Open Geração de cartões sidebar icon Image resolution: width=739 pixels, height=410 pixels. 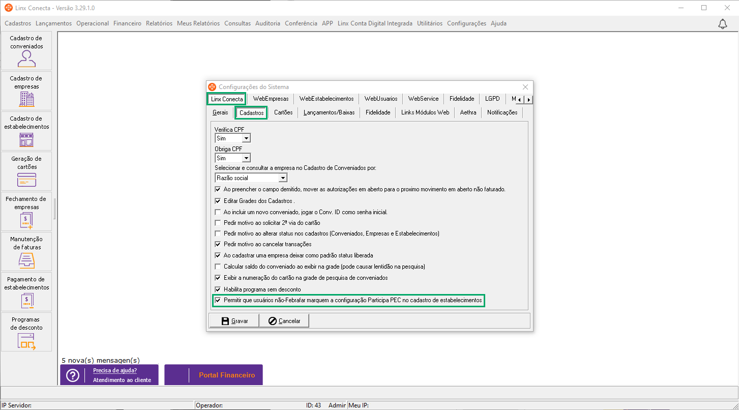26,171
